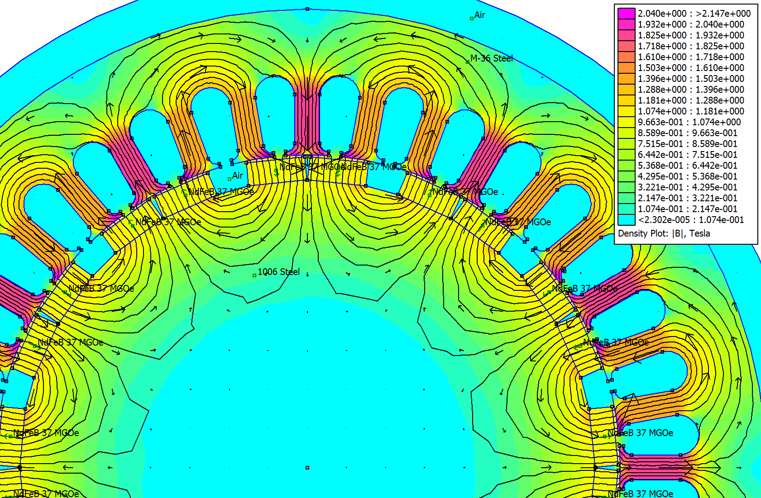761x498 pixels.
Task: Click the swatch for 1.932e+000 : 2.040e+000
Action: pyautogui.click(x=626, y=24)
